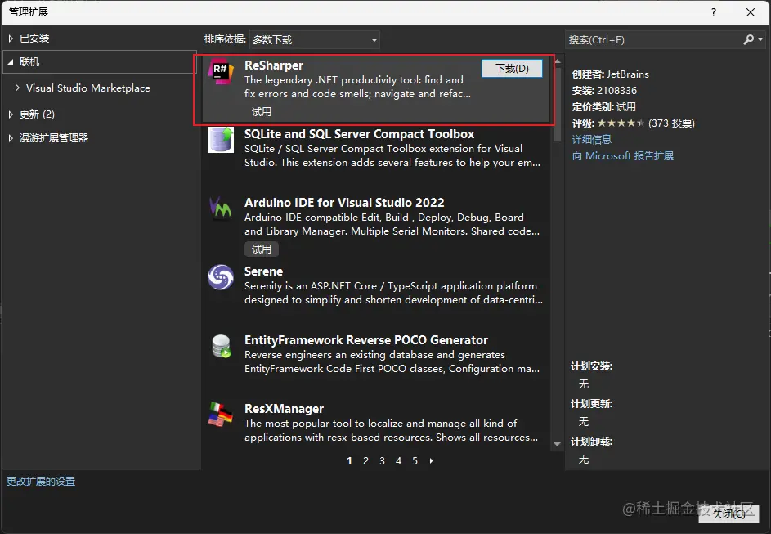The image size is (771, 534).
Task: Go to results page 5
Action: (415, 460)
